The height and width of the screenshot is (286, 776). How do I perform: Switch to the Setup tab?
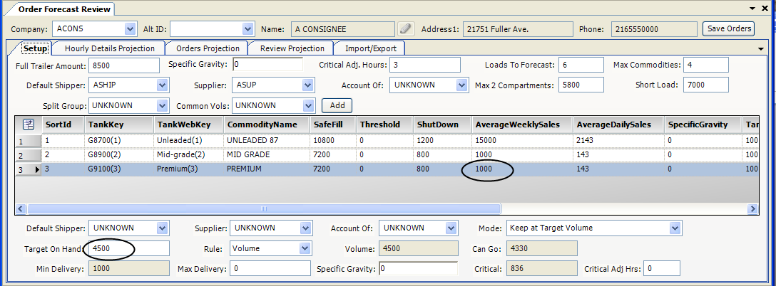click(36, 48)
